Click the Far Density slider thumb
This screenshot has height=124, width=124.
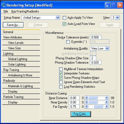98,106
